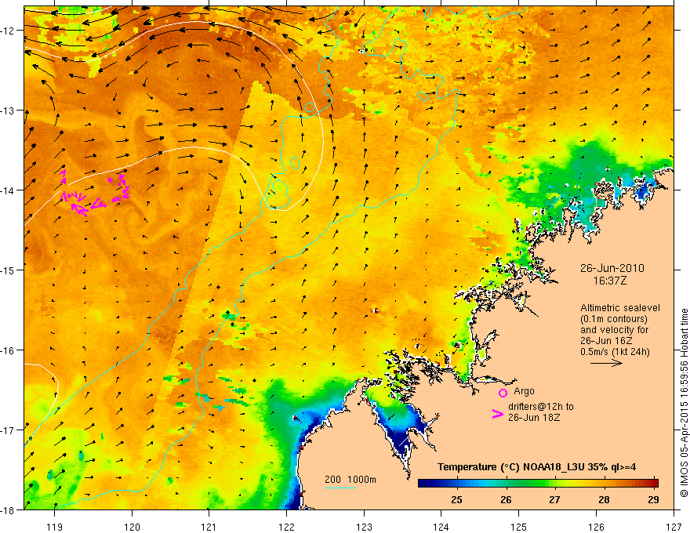The width and height of the screenshot is (690, 533).
Task: Click longitude axis label 124
Action: point(441,527)
